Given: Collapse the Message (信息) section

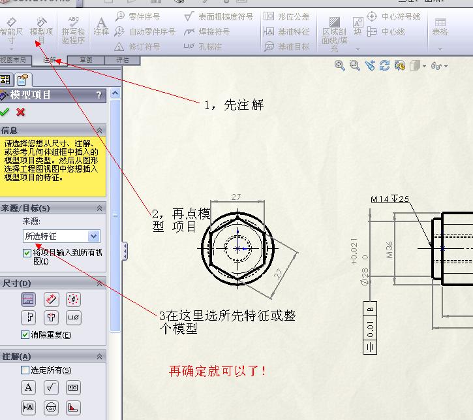Looking at the screenshot, I should [99, 131].
